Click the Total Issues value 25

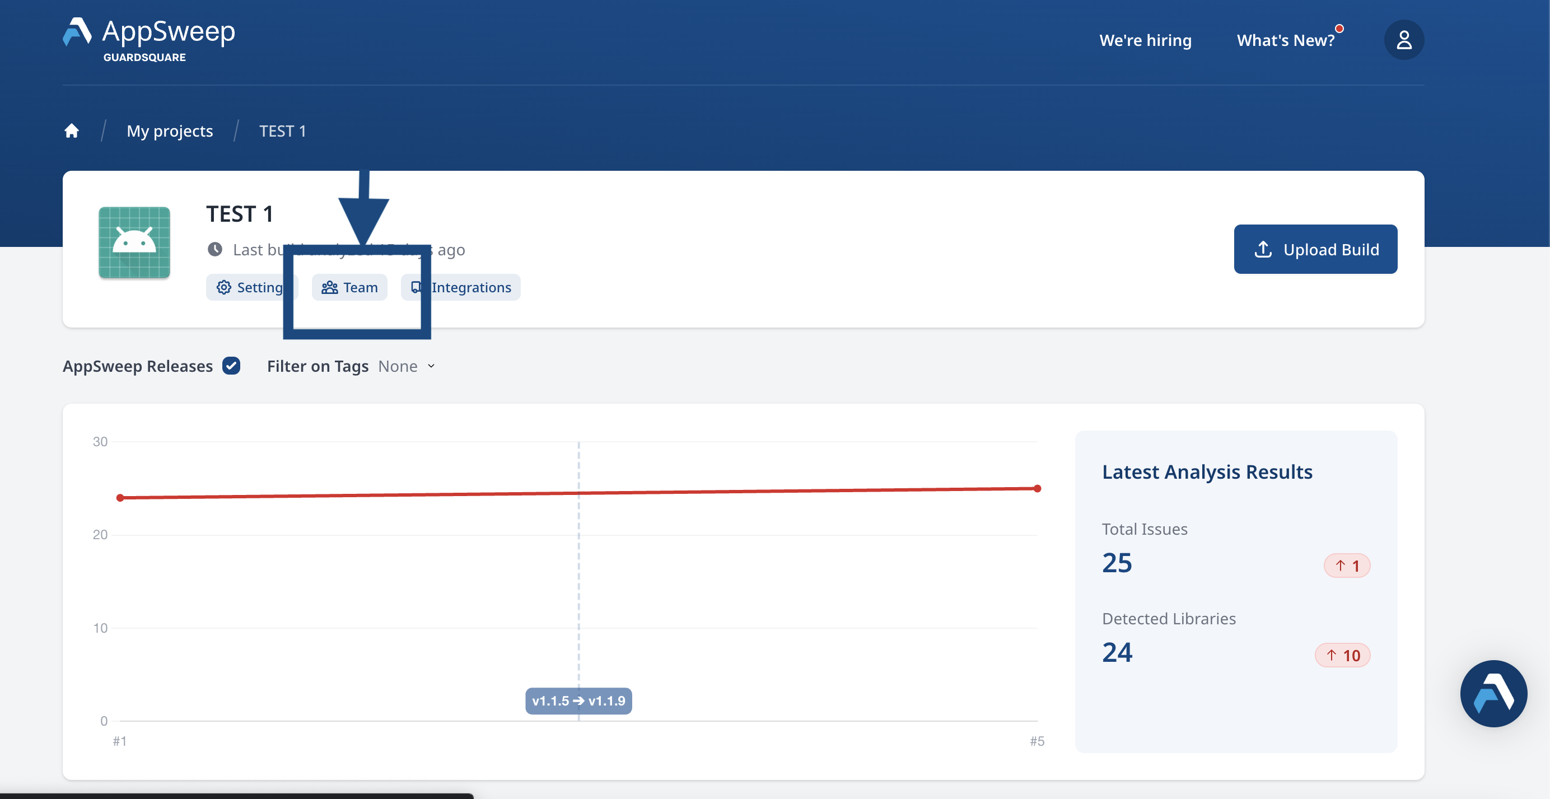(1117, 563)
